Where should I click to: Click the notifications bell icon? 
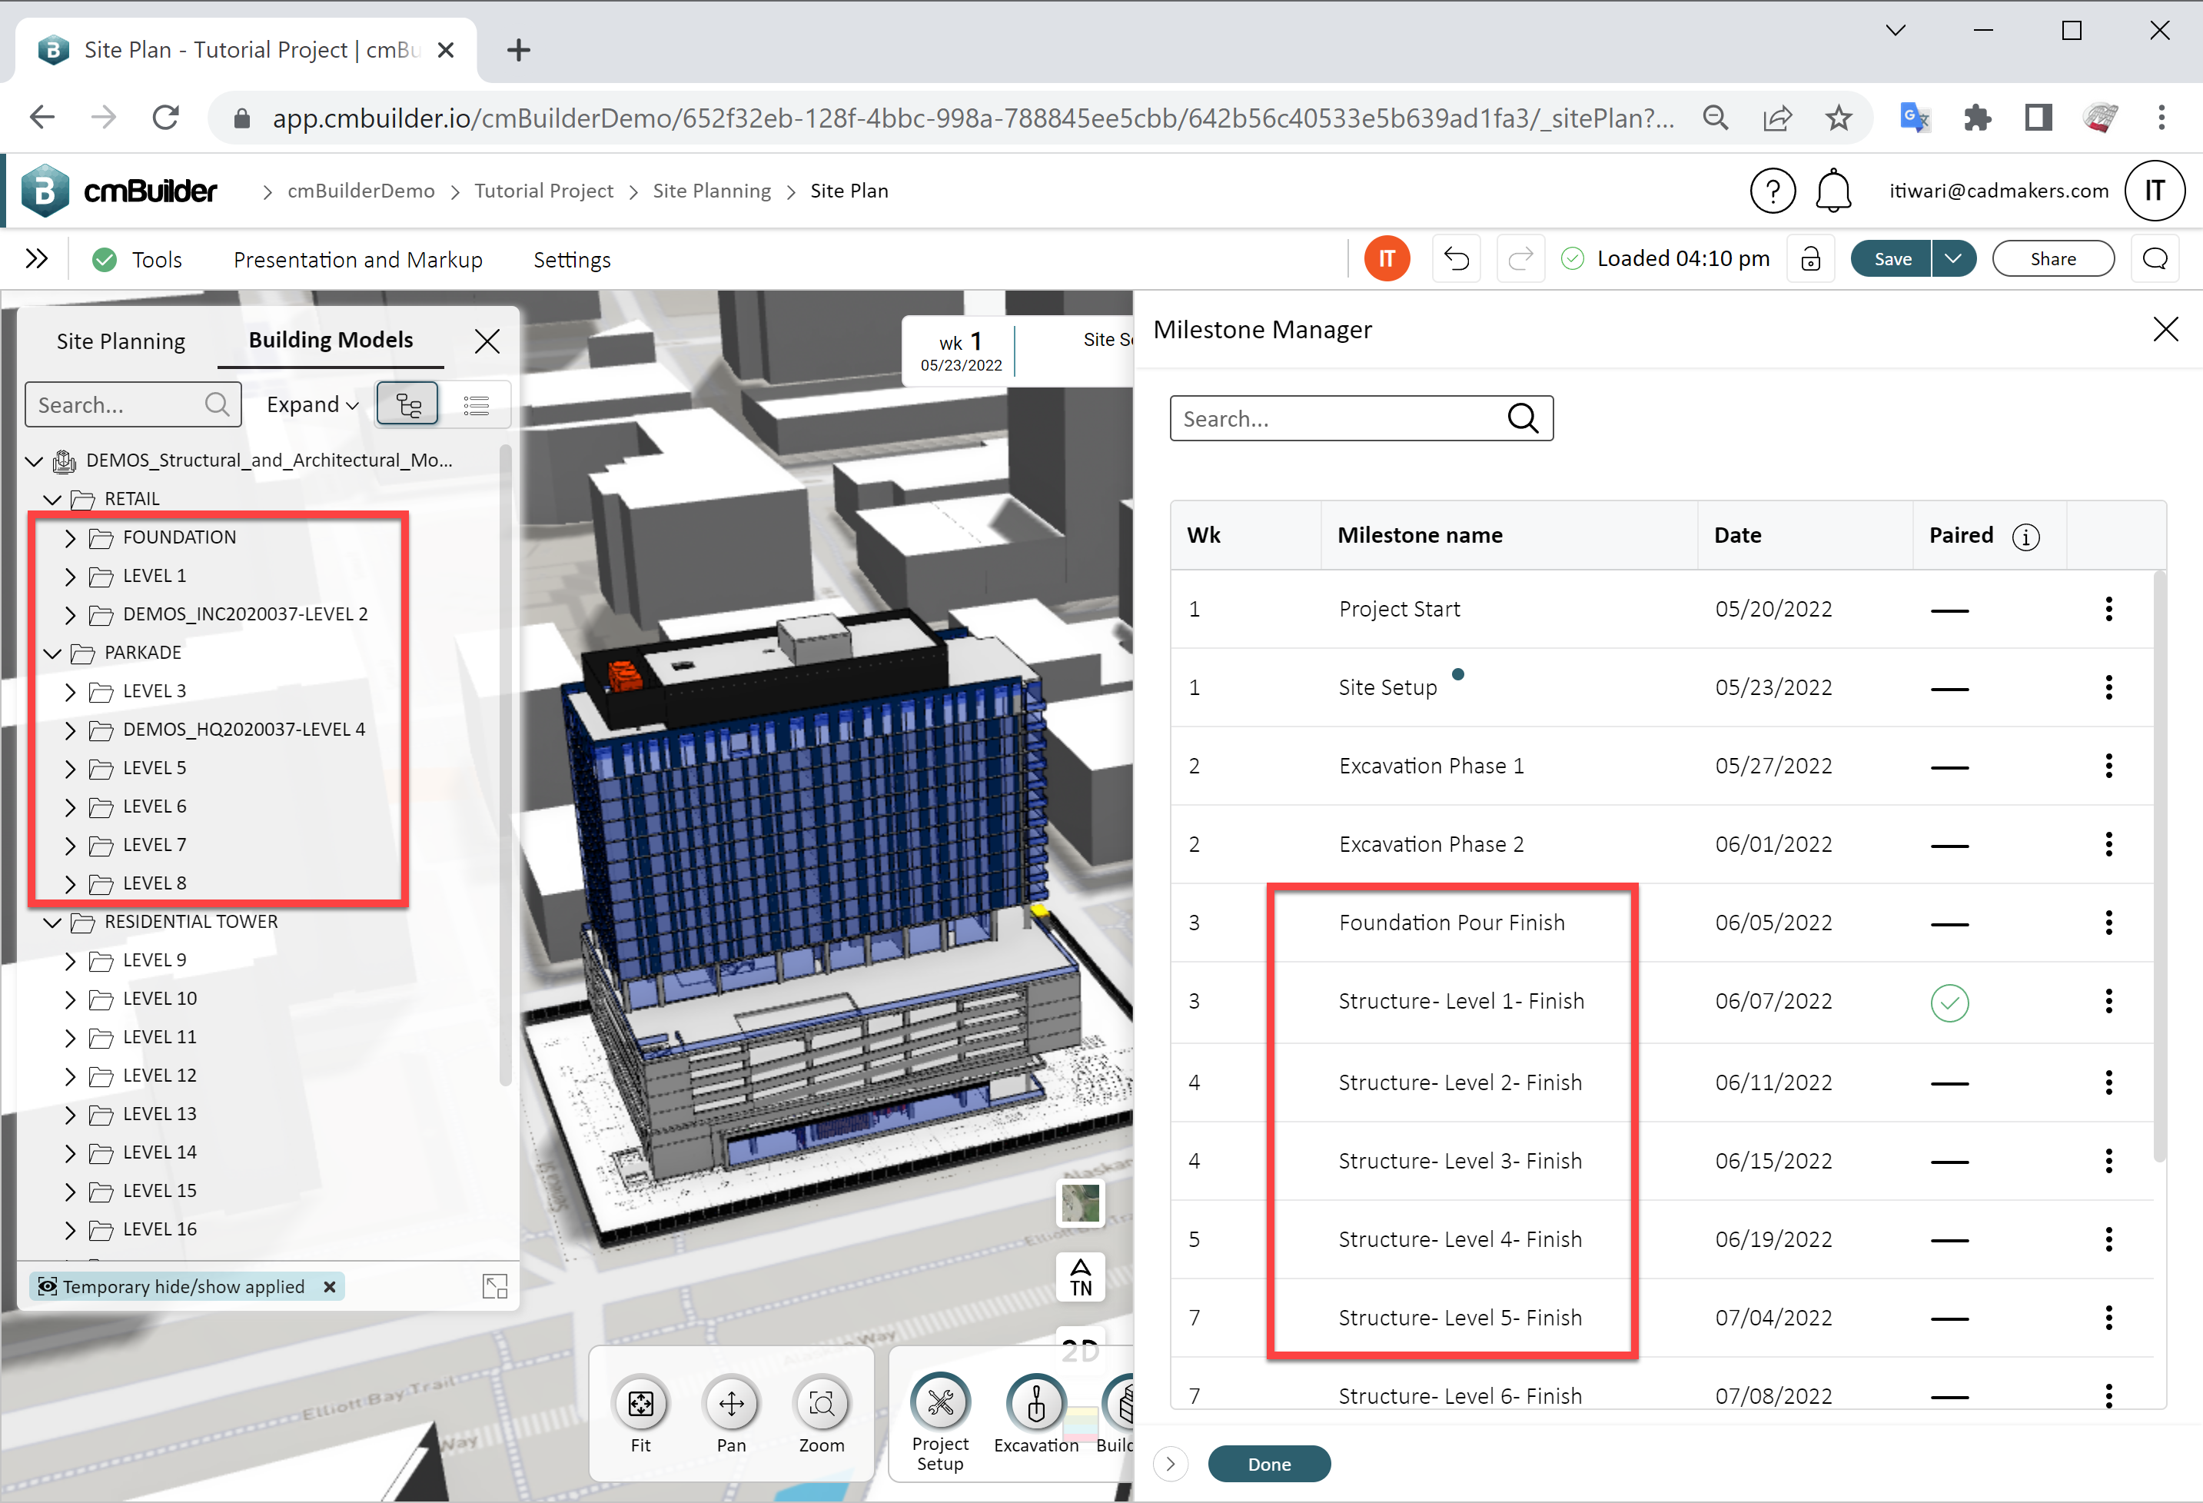(1833, 191)
